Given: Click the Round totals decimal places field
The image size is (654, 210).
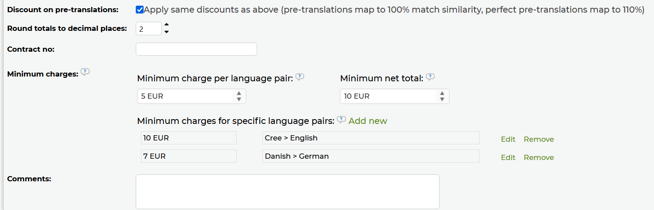Looking at the screenshot, I should tap(148, 29).
